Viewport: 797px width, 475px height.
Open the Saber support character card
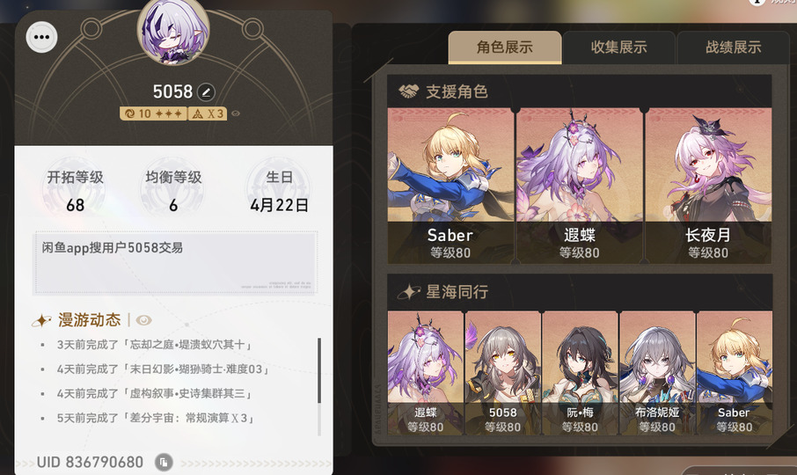click(450, 186)
